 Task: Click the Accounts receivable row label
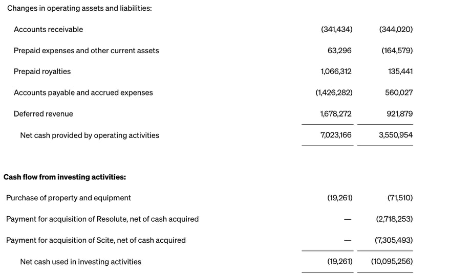(48, 30)
